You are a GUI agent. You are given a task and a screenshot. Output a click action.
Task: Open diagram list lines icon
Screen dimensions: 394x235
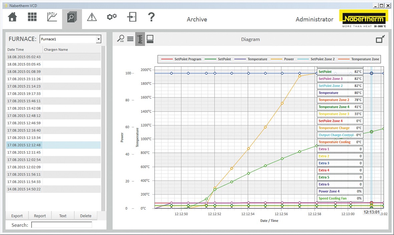(x=130, y=39)
